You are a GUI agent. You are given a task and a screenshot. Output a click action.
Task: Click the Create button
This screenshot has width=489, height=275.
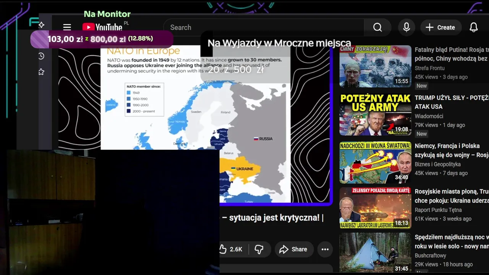click(x=441, y=27)
